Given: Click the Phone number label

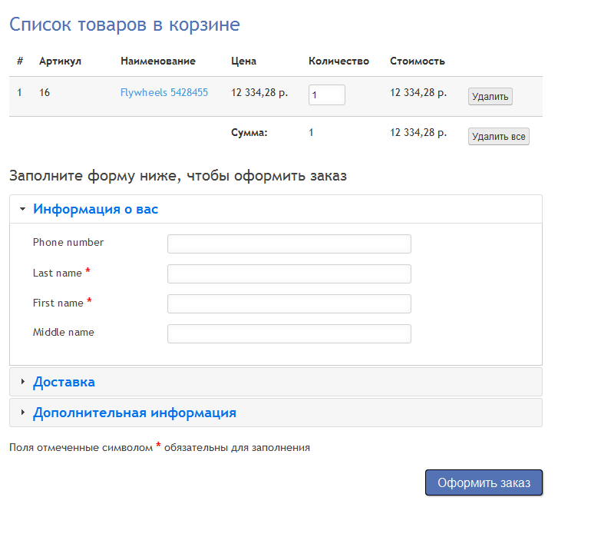Looking at the screenshot, I should (68, 242).
